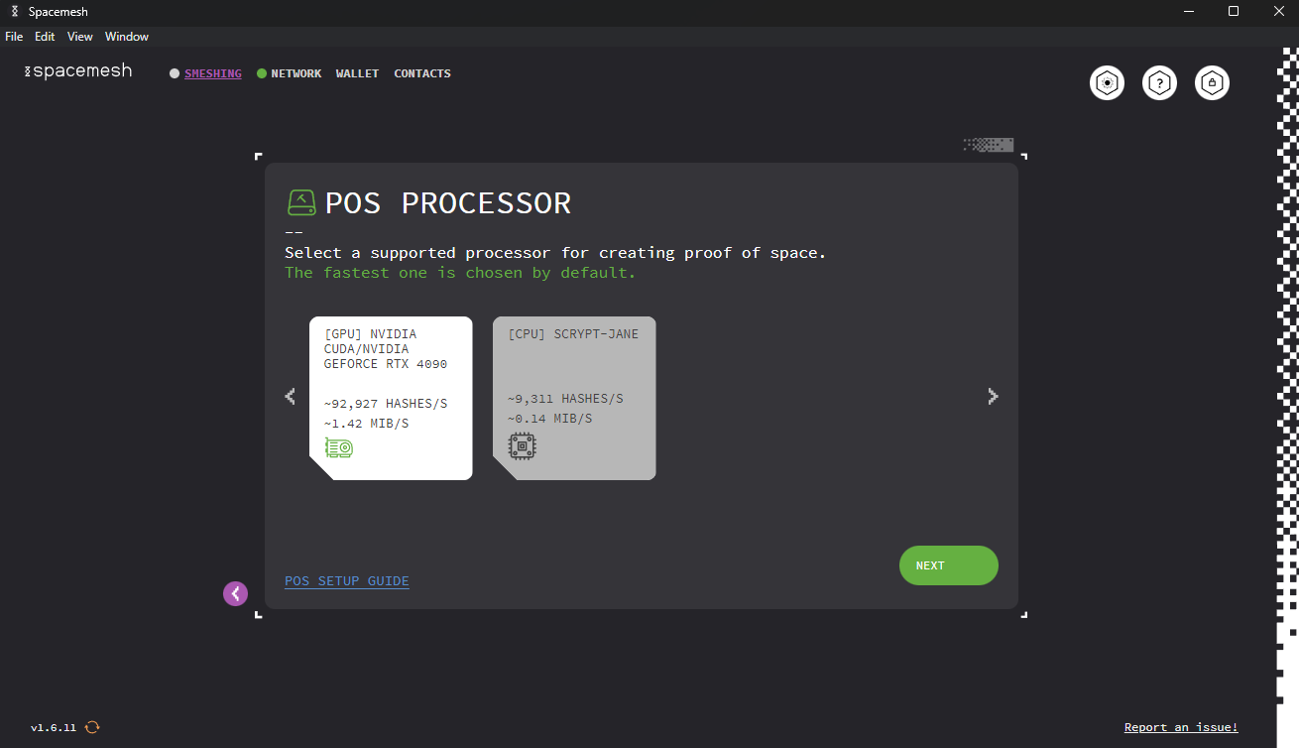This screenshot has height=748, width=1299.
Task: Click the purple back arrow button
Action: [x=235, y=593]
